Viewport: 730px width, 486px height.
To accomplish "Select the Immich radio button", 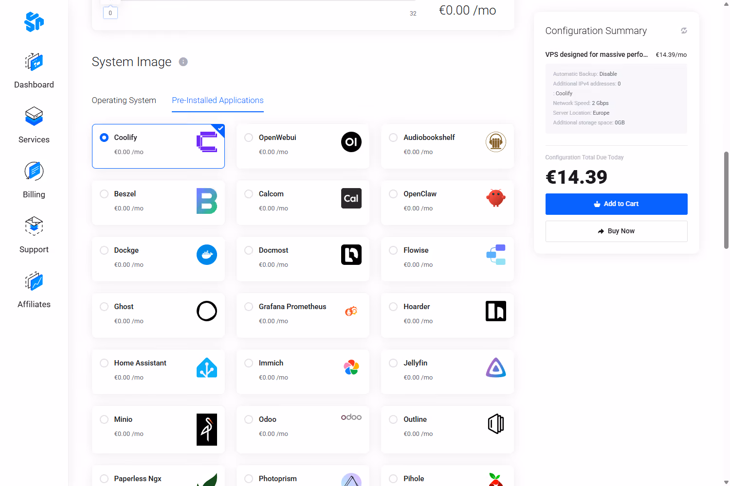I will [249, 363].
